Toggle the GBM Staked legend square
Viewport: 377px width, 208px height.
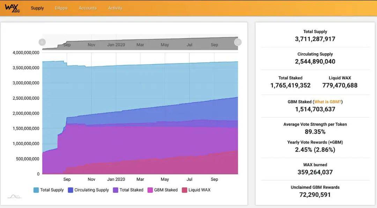point(150,190)
